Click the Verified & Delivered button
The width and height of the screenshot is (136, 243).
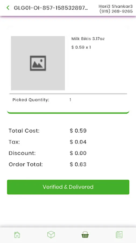tap(68, 187)
